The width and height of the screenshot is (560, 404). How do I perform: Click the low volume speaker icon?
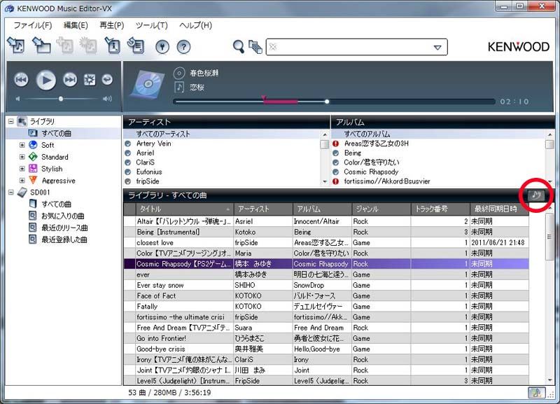(x=18, y=99)
